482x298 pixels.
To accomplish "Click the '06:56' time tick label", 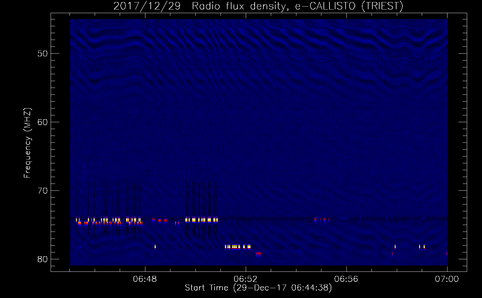I will pyautogui.click(x=346, y=279).
